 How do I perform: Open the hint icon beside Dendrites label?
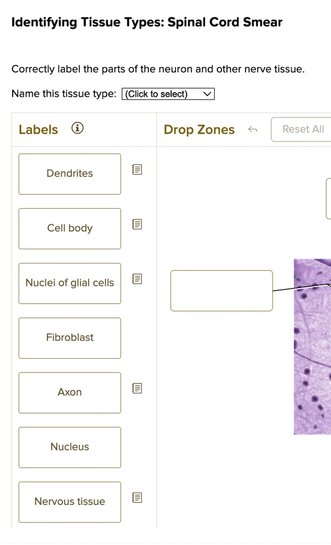[137, 169]
